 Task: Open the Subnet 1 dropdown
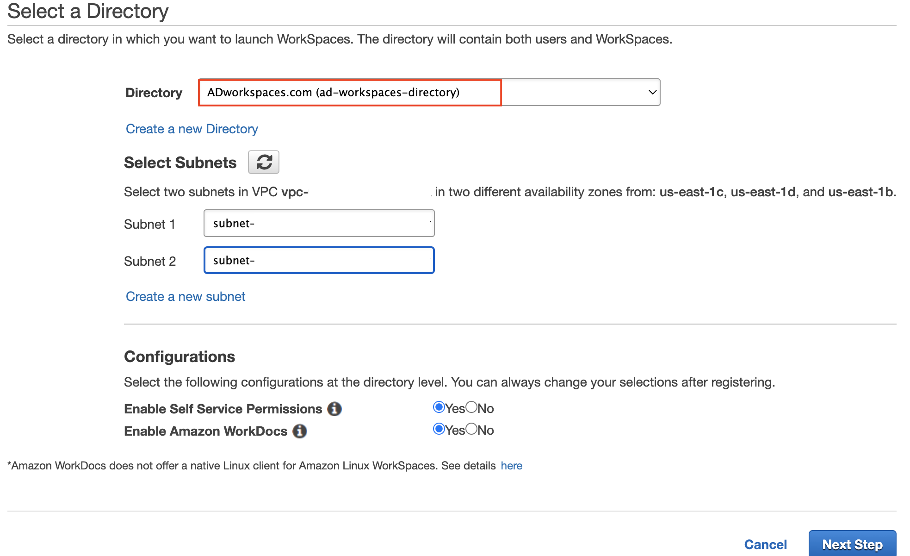point(319,223)
